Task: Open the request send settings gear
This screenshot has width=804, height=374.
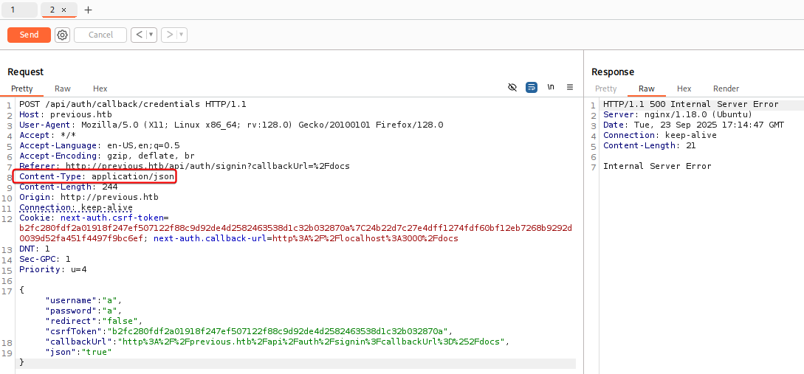Action: [62, 35]
